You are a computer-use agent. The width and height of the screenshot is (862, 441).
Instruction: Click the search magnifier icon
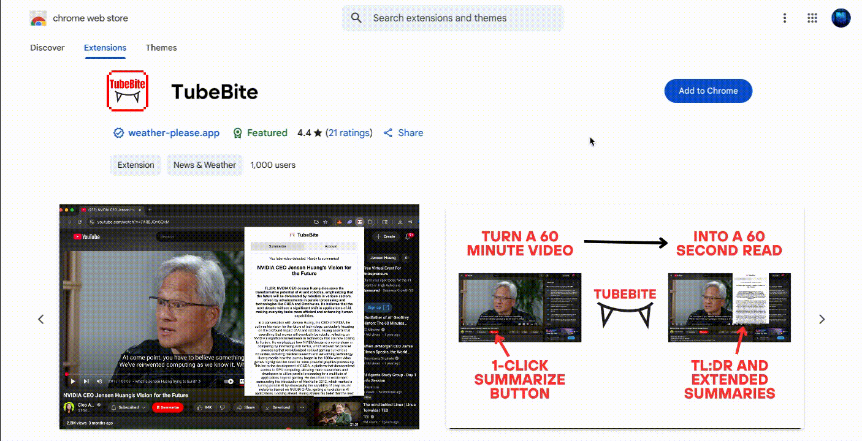click(356, 18)
